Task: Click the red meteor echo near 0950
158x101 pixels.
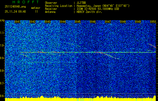Action: 152,45
